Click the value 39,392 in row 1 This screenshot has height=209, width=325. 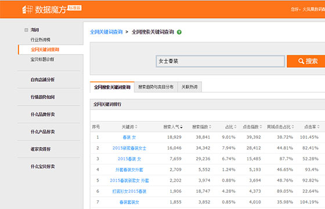[254, 137]
